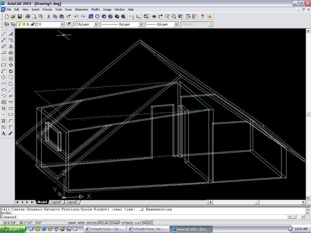311x233 pixels.
Task: Select the Hatch tool
Action: tap(3, 121)
